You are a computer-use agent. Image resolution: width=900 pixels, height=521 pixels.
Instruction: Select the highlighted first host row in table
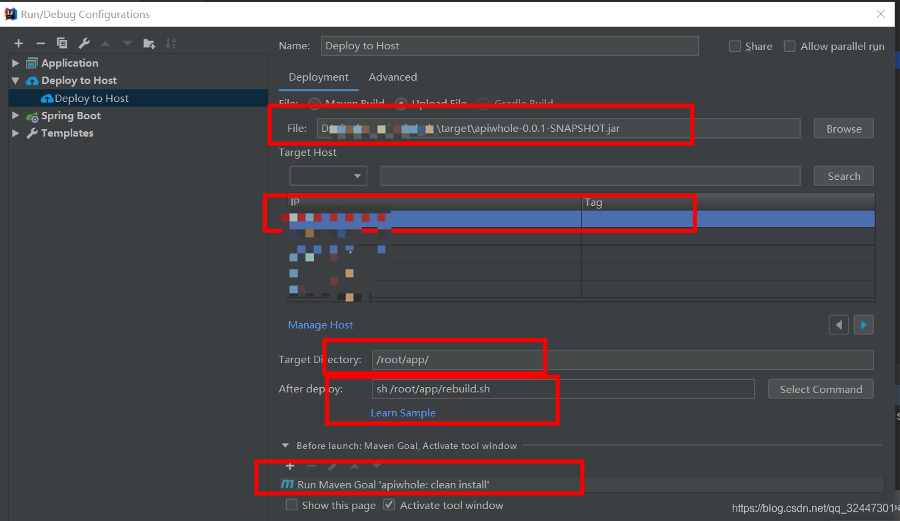581,219
